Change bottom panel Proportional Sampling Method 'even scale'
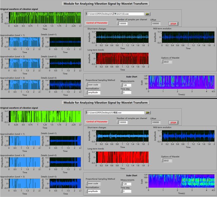The height and width of the screenshot is (197, 217). tap(94, 183)
